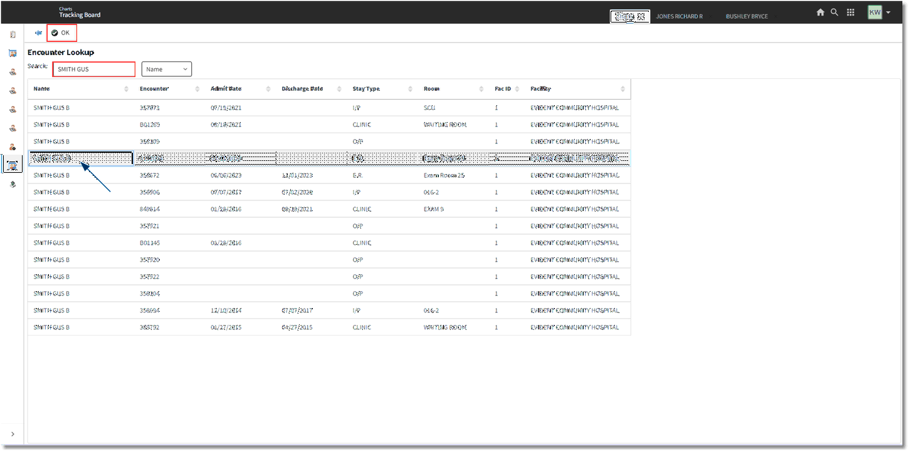Click CLINIC stay type in BG1345 row
Screen dimensions: 909x452
[362, 243]
